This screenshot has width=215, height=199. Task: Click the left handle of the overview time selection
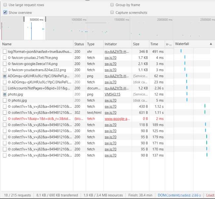pyautogui.click(x=24, y=19)
